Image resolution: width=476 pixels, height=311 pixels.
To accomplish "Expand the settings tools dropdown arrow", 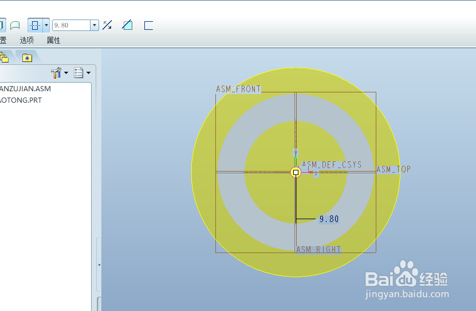I will pos(66,73).
